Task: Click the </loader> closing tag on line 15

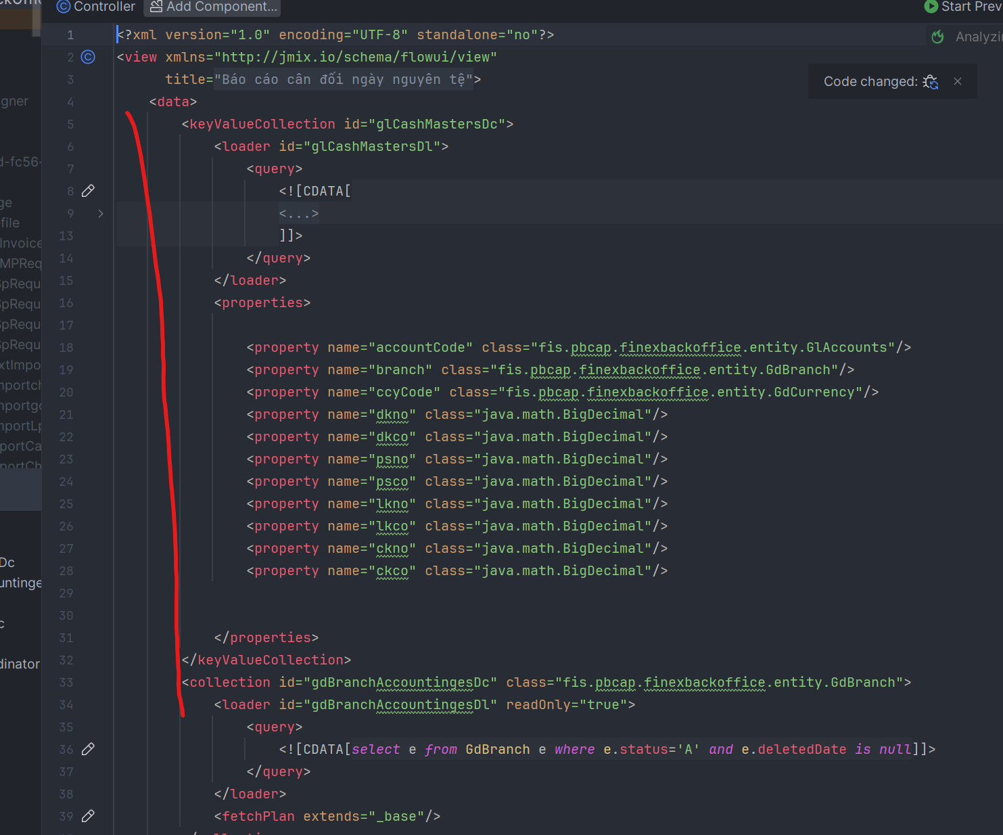Action: coord(250,280)
